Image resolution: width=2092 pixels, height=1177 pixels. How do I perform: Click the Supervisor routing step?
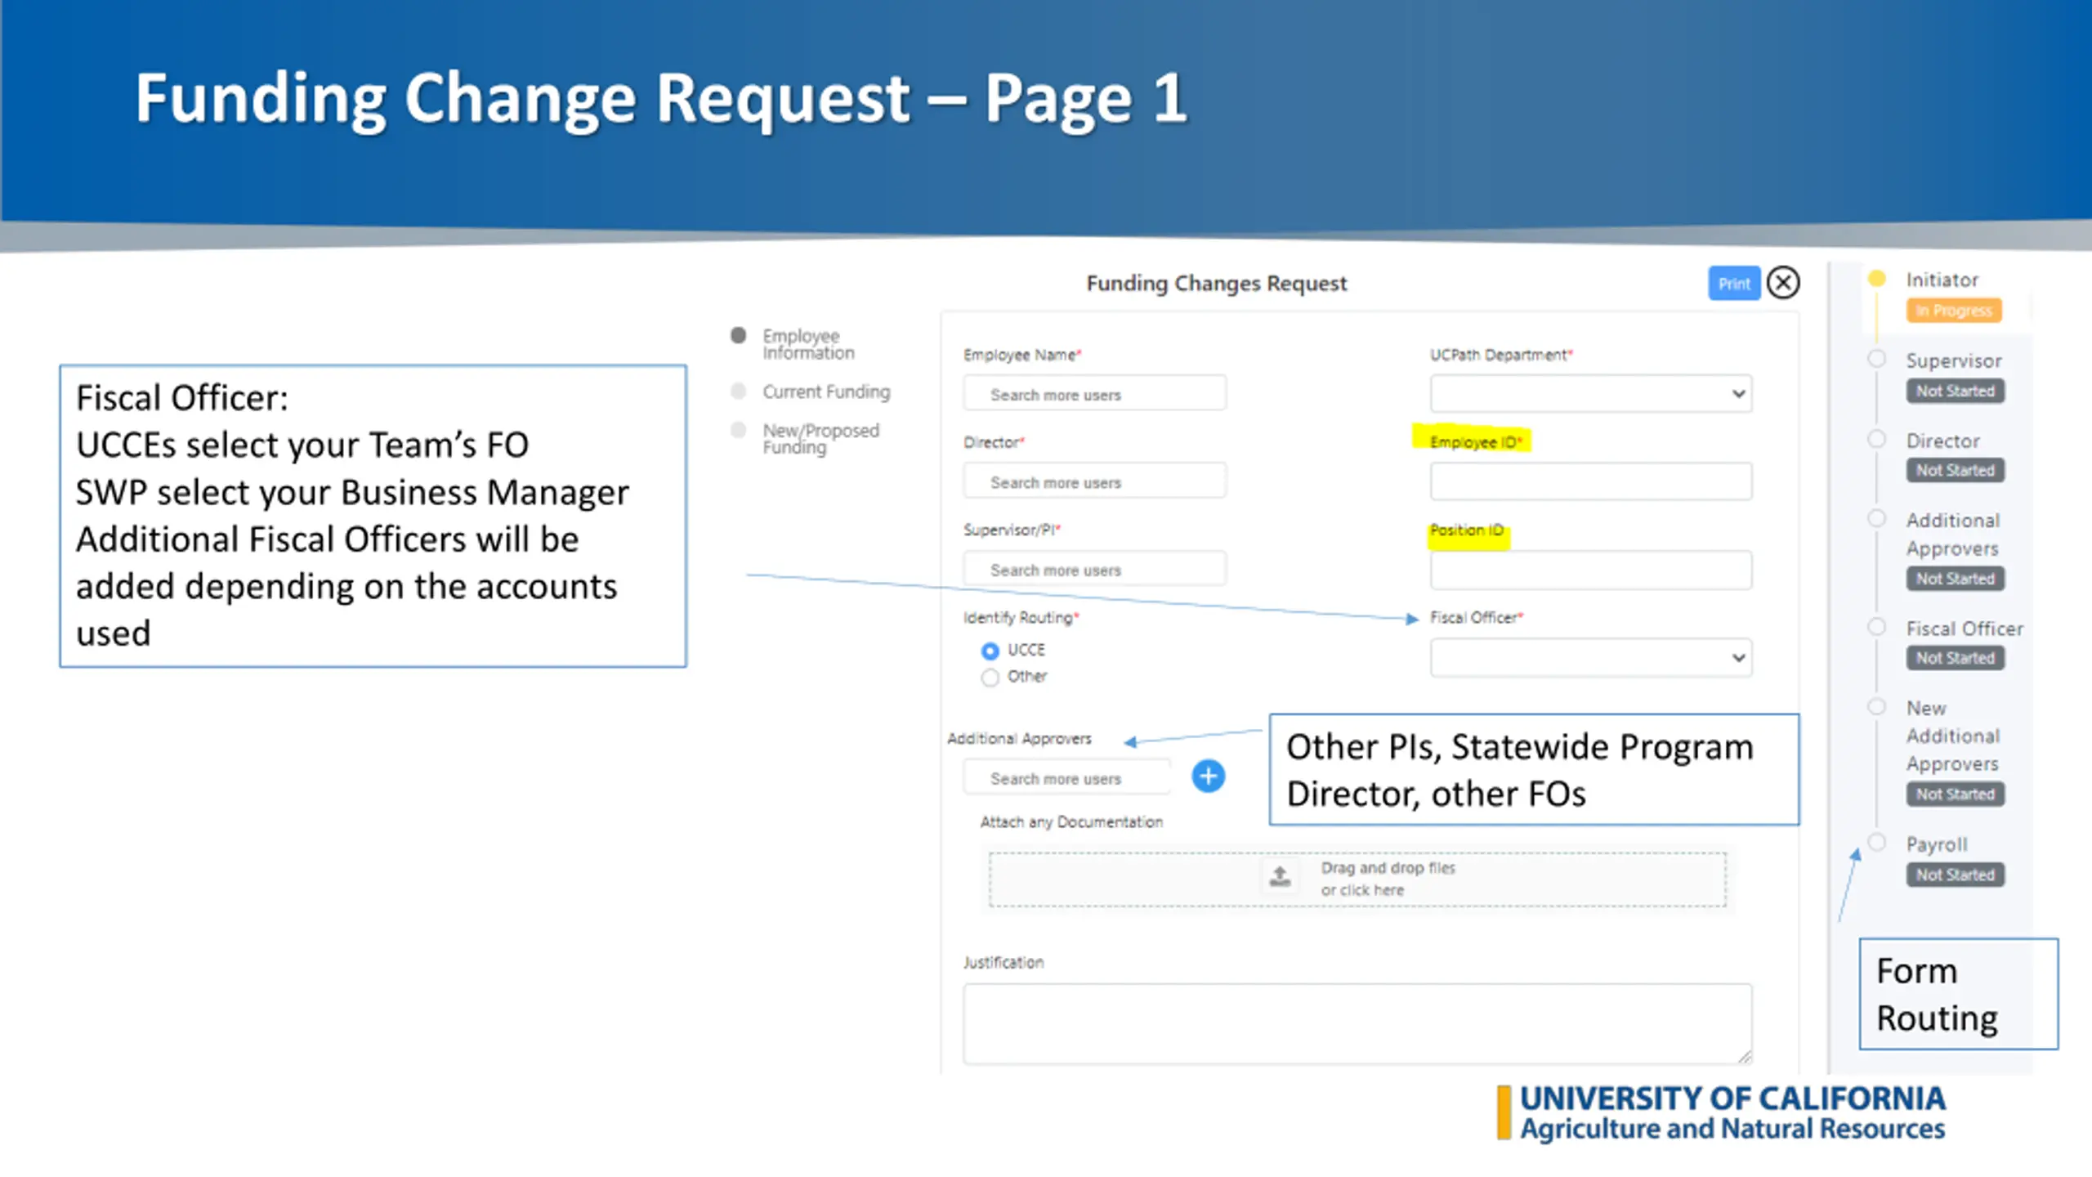click(1954, 360)
